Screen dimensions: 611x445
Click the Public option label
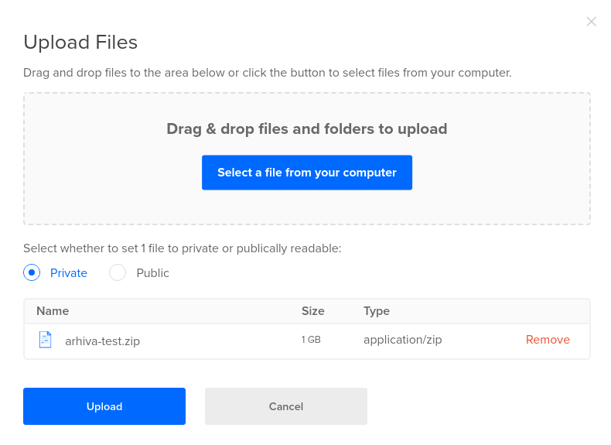coord(152,273)
